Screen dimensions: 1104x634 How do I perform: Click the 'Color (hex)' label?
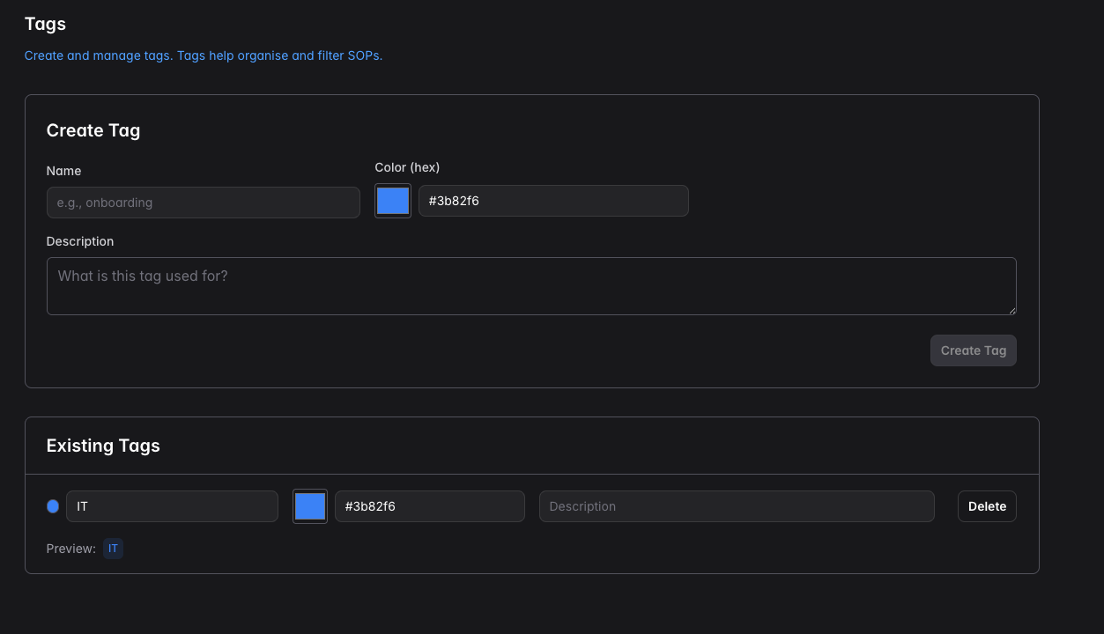tap(407, 167)
